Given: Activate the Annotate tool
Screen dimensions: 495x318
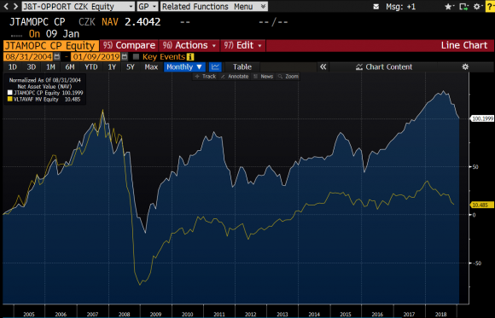Looking at the screenshot, I should click(x=235, y=77).
